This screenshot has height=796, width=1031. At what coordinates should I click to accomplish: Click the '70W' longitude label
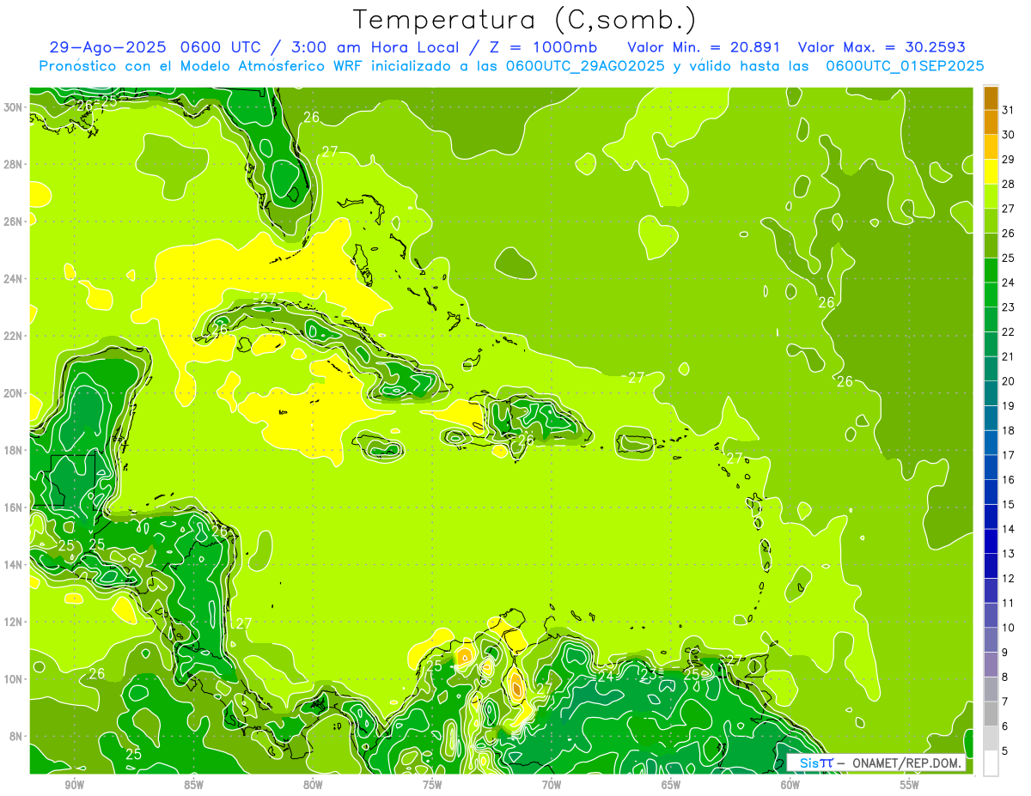[552, 785]
